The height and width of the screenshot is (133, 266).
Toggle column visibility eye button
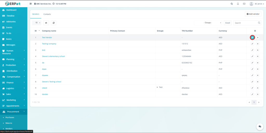[x=46, y=23]
